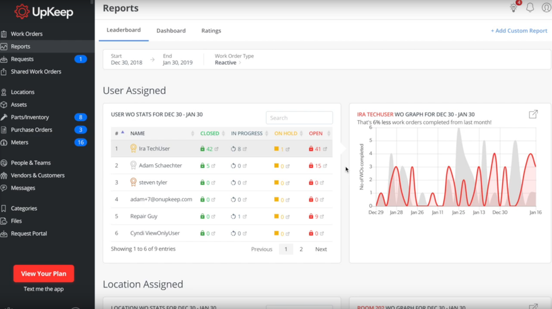This screenshot has height=309, width=552.
Task: Sort the table by CLOSED column
Action: click(x=210, y=133)
